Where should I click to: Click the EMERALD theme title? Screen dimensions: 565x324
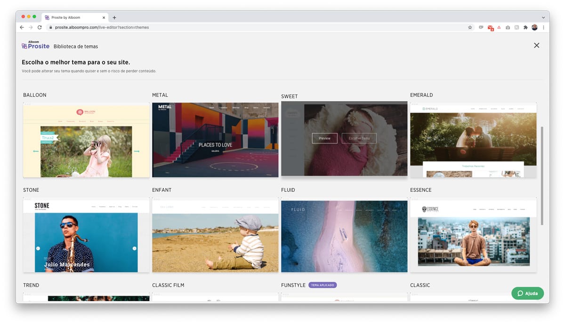421,95
